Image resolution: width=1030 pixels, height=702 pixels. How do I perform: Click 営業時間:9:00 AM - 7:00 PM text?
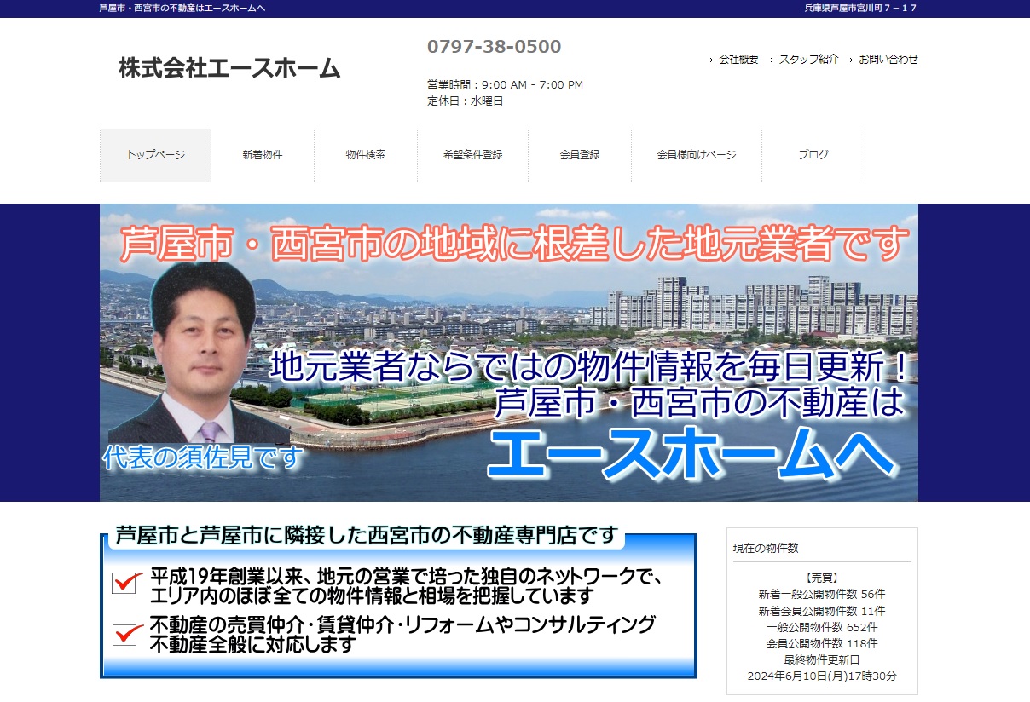505,85
